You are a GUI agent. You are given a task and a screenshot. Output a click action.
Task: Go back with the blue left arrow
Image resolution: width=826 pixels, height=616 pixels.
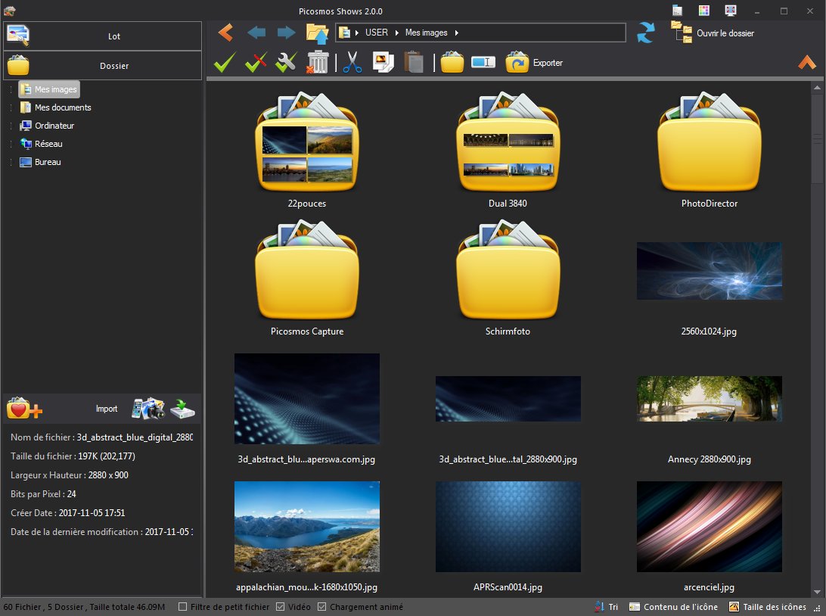(x=256, y=33)
